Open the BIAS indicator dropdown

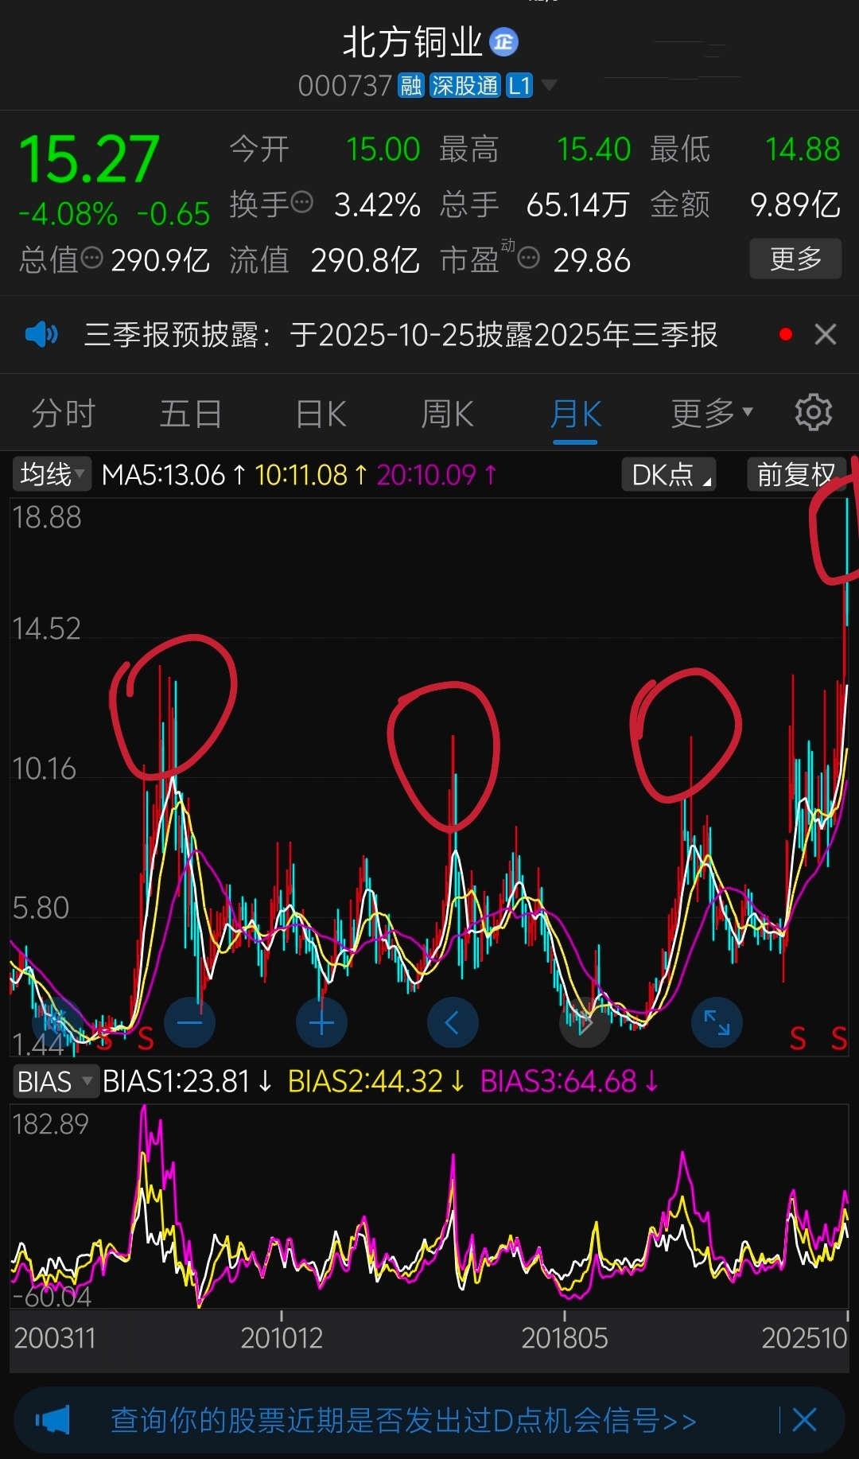pyautogui.click(x=55, y=1082)
